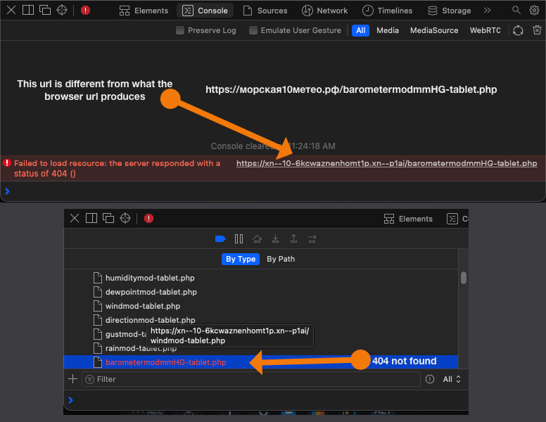Click the red error indicator in the lower toolbar
Screen dimensions: 546x422
click(148, 218)
